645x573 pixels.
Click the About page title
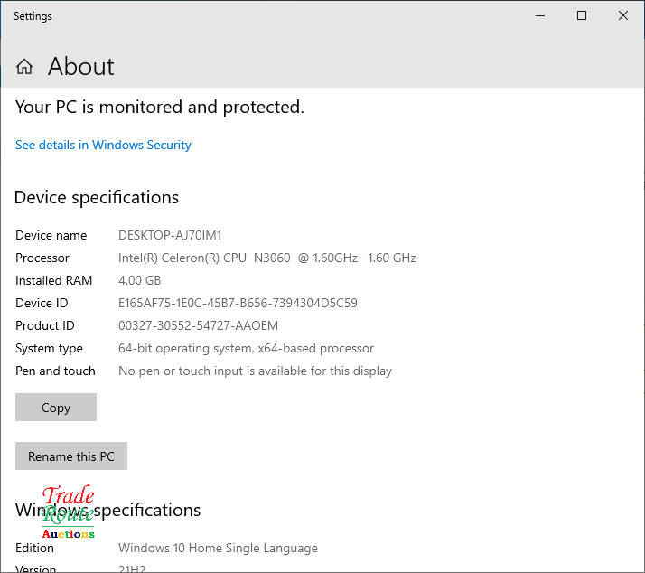pos(80,67)
